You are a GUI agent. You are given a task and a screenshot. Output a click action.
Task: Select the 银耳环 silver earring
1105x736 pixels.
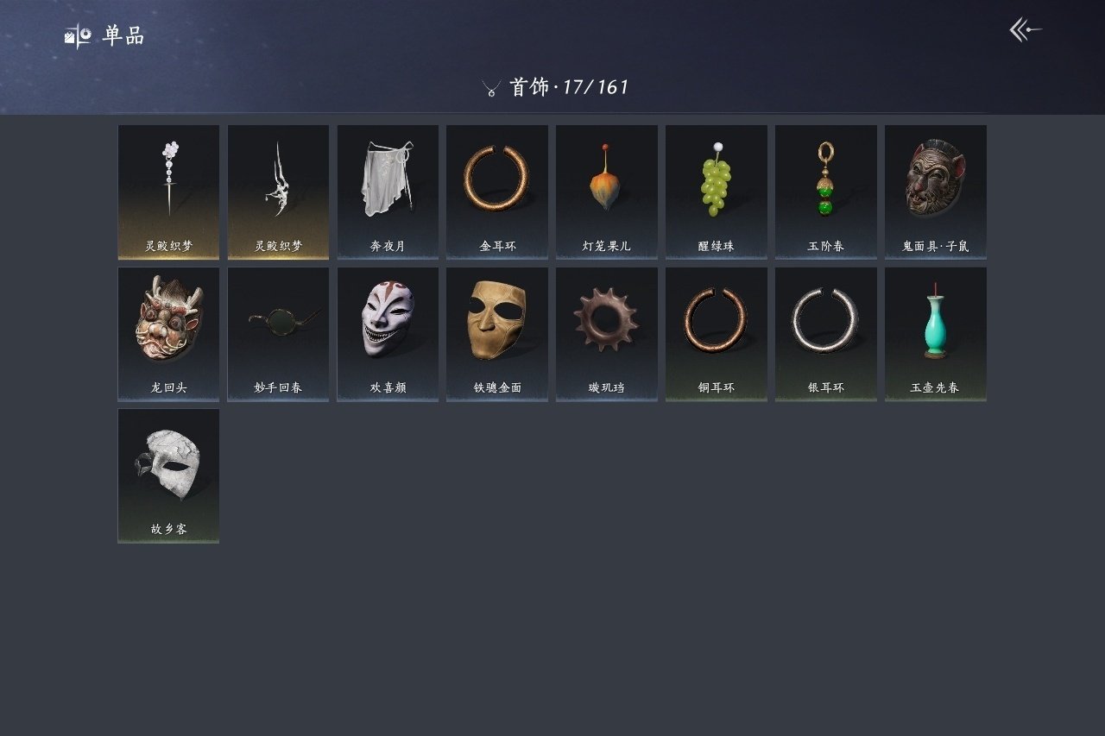826,334
